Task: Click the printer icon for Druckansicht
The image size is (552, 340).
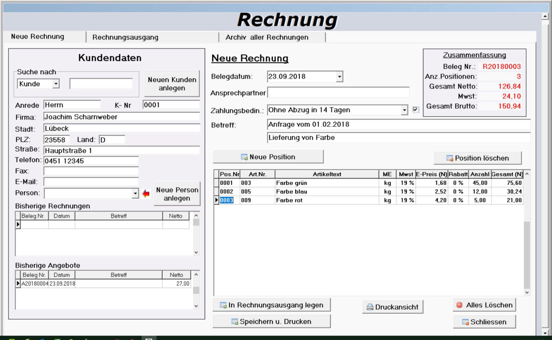Action: point(370,307)
